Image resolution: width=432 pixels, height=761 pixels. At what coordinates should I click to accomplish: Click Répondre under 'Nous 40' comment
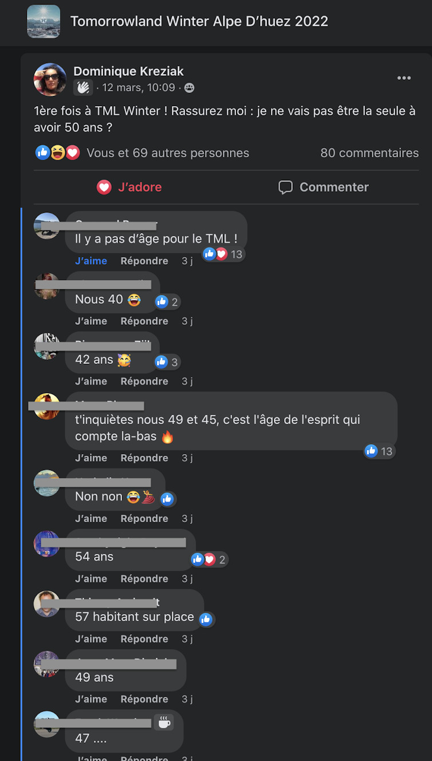(x=144, y=321)
